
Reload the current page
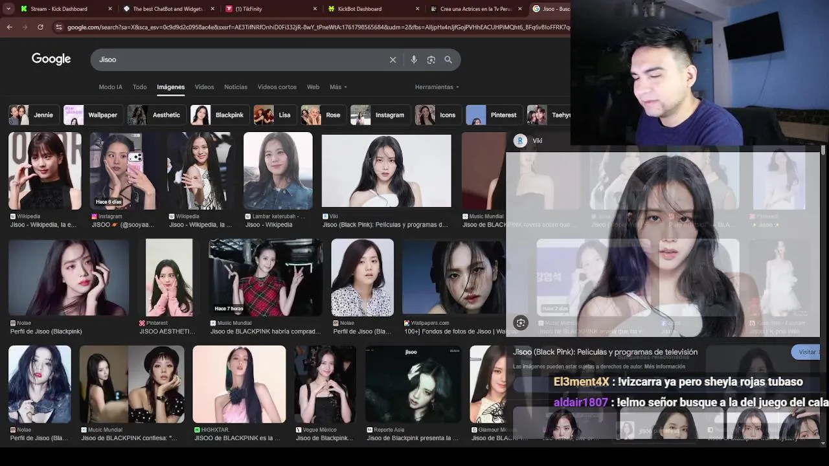[x=40, y=27]
